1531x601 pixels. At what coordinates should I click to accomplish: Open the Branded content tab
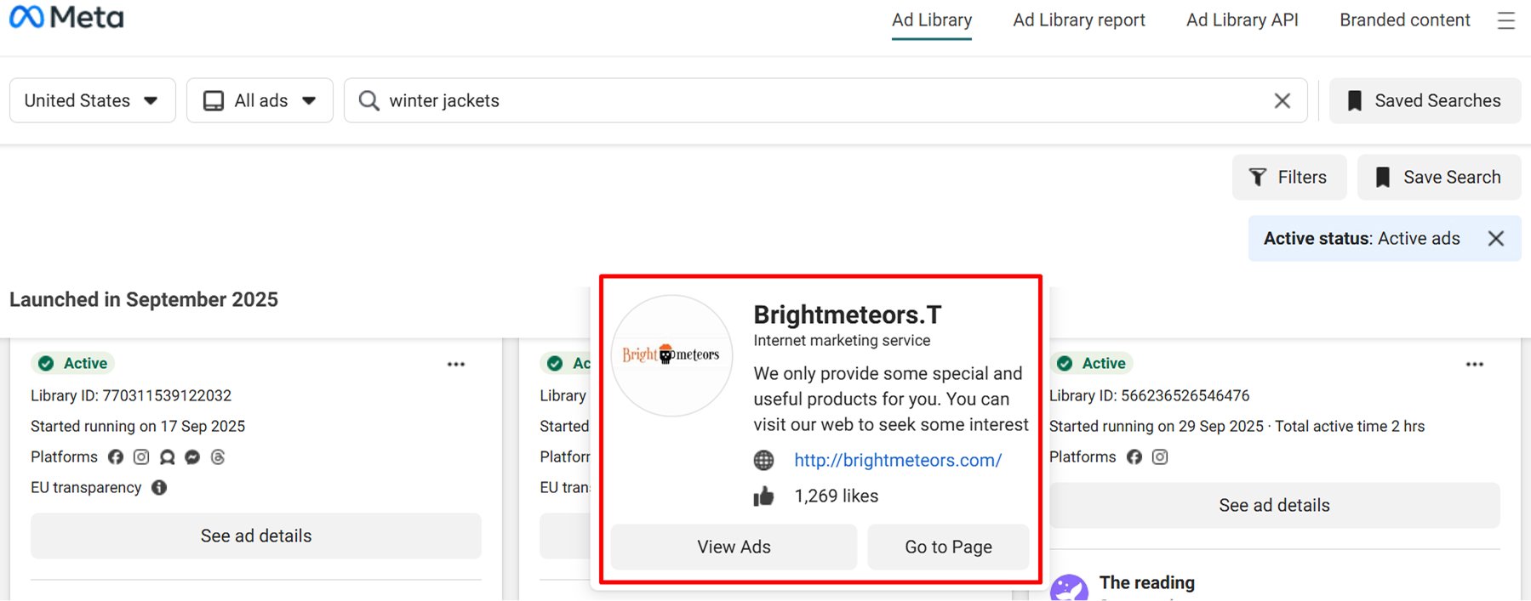(1404, 20)
